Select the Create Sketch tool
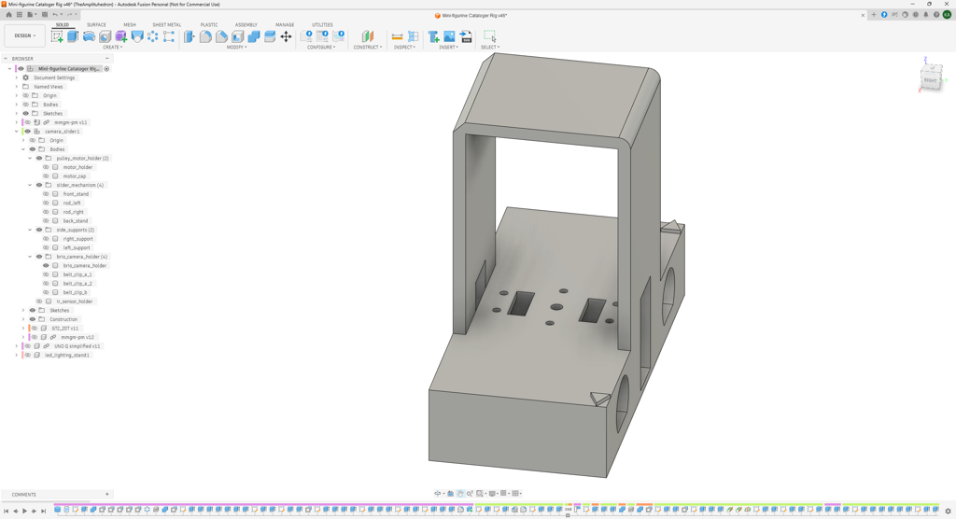Viewport: 956px width, 519px height. point(57,36)
